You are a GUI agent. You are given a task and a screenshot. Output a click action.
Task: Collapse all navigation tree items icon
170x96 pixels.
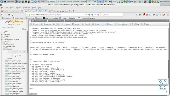(23, 29)
